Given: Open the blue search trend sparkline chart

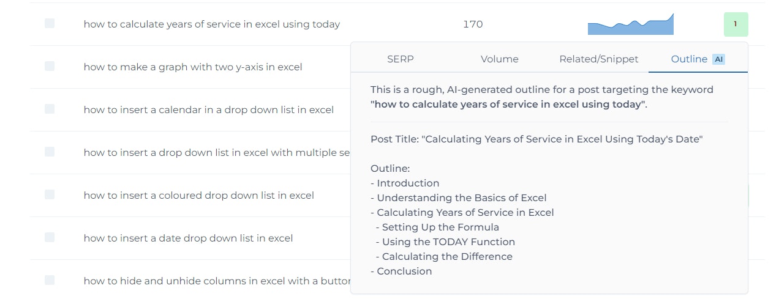Looking at the screenshot, I should [631, 24].
